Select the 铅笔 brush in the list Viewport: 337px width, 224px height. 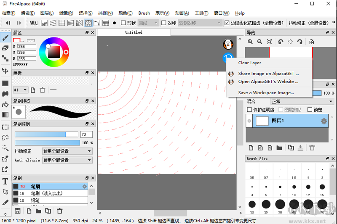tap(36, 200)
